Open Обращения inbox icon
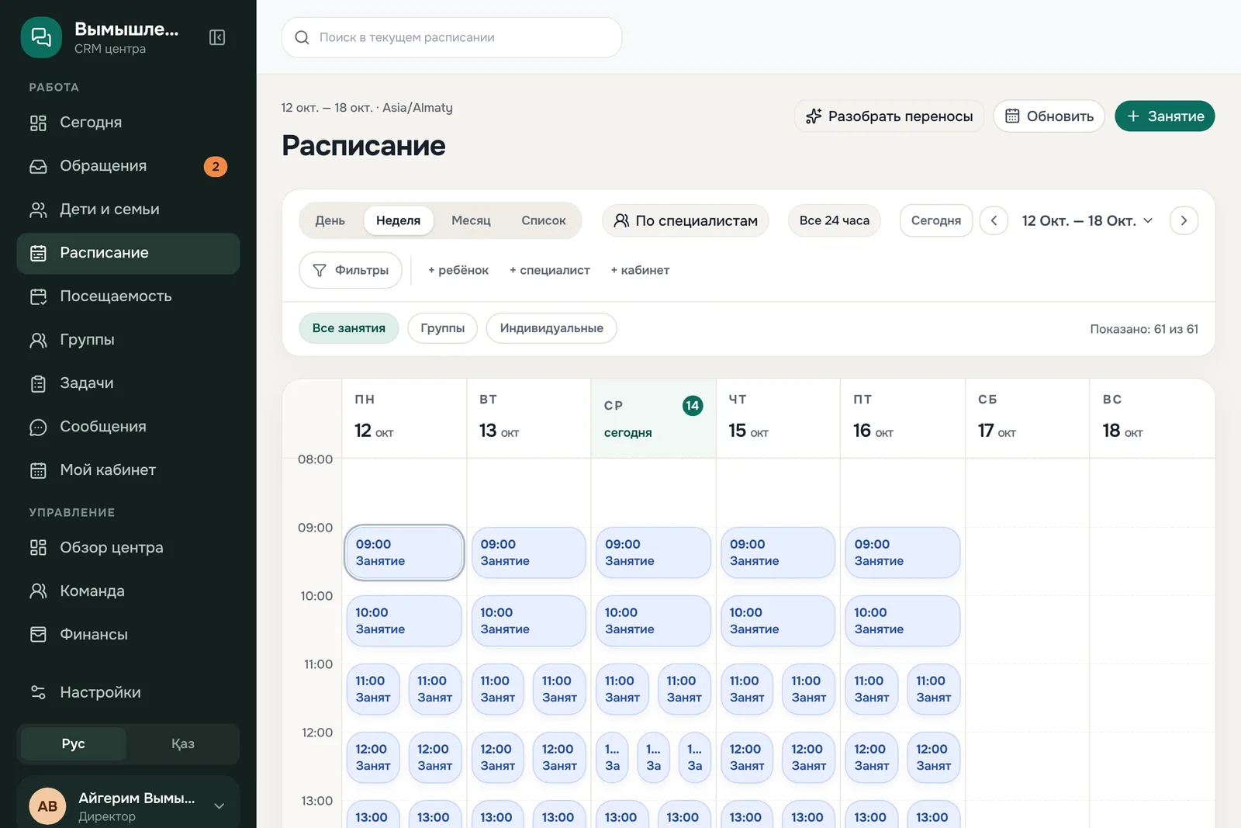 tap(38, 166)
